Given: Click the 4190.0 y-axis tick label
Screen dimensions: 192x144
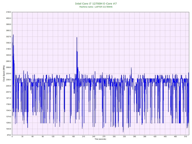Looking at the screenshot, I should pyautogui.click(x=9, y=12).
